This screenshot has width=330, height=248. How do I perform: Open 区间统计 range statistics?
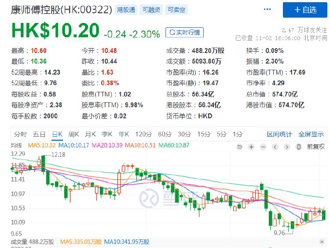pyautogui.click(x=279, y=134)
